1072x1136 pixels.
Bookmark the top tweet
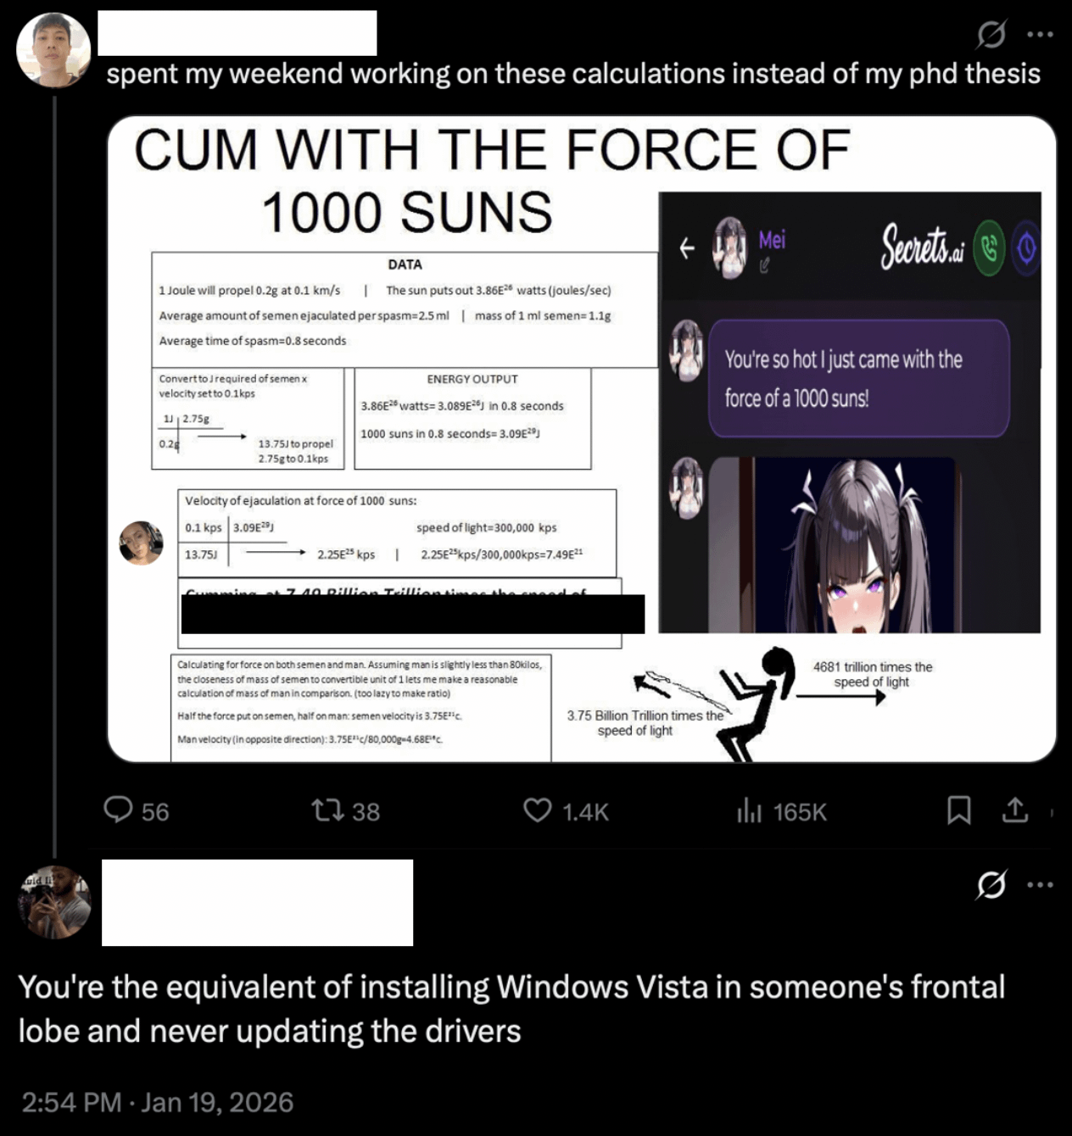point(958,810)
